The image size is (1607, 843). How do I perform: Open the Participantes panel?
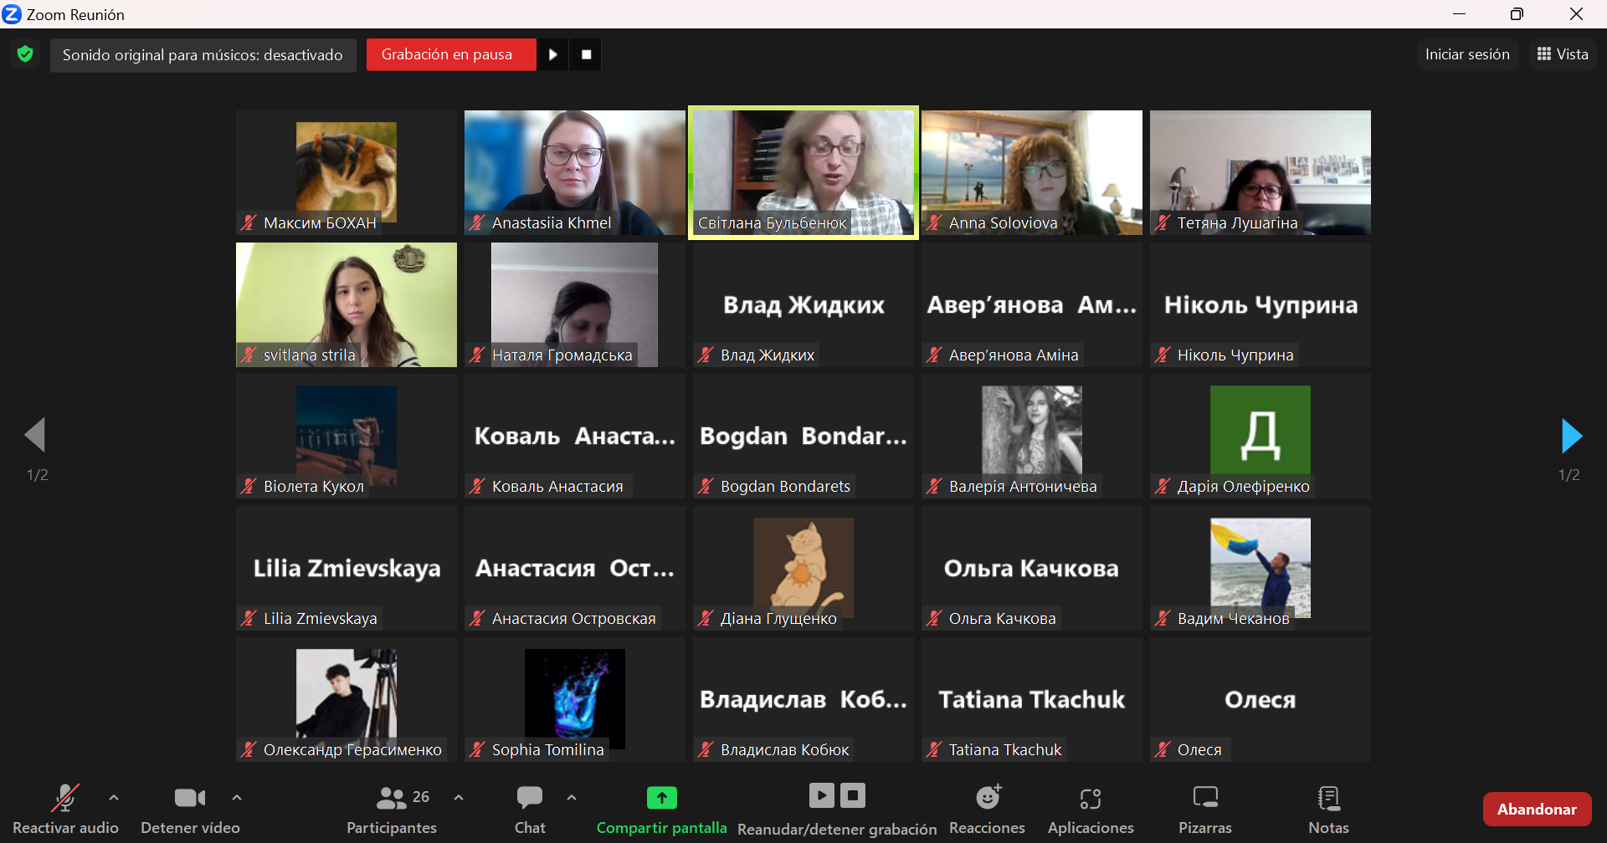coord(392,809)
